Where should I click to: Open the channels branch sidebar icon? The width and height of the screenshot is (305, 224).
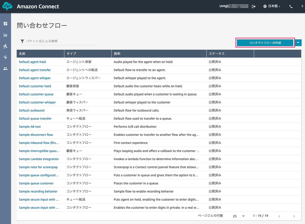click(5, 57)
